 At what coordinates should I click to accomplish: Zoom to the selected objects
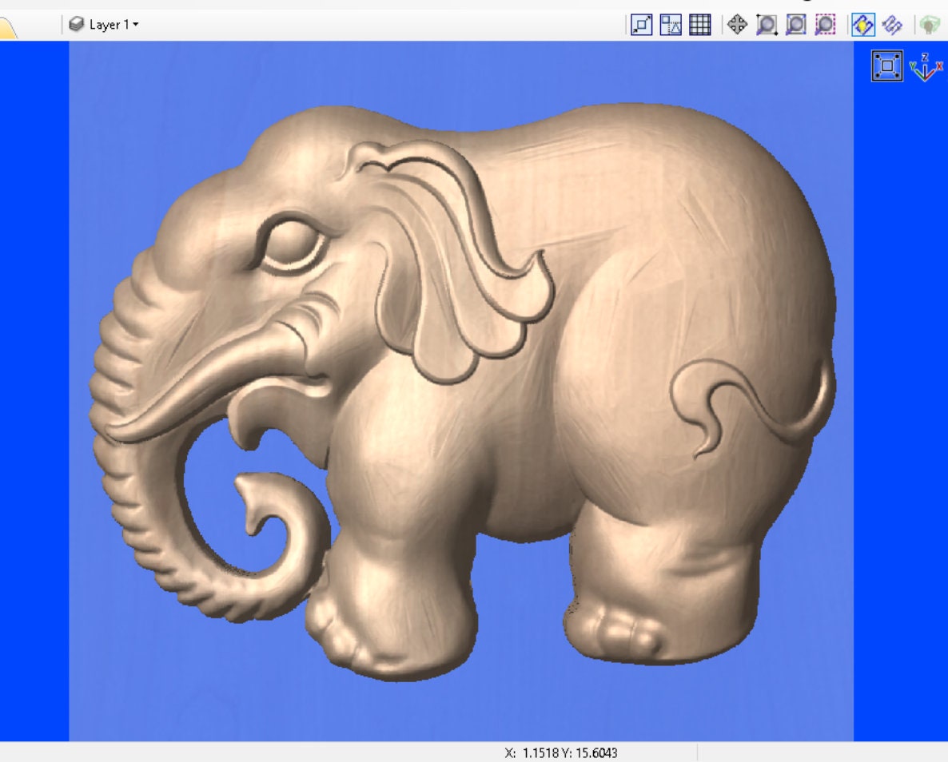pos(824,25)
